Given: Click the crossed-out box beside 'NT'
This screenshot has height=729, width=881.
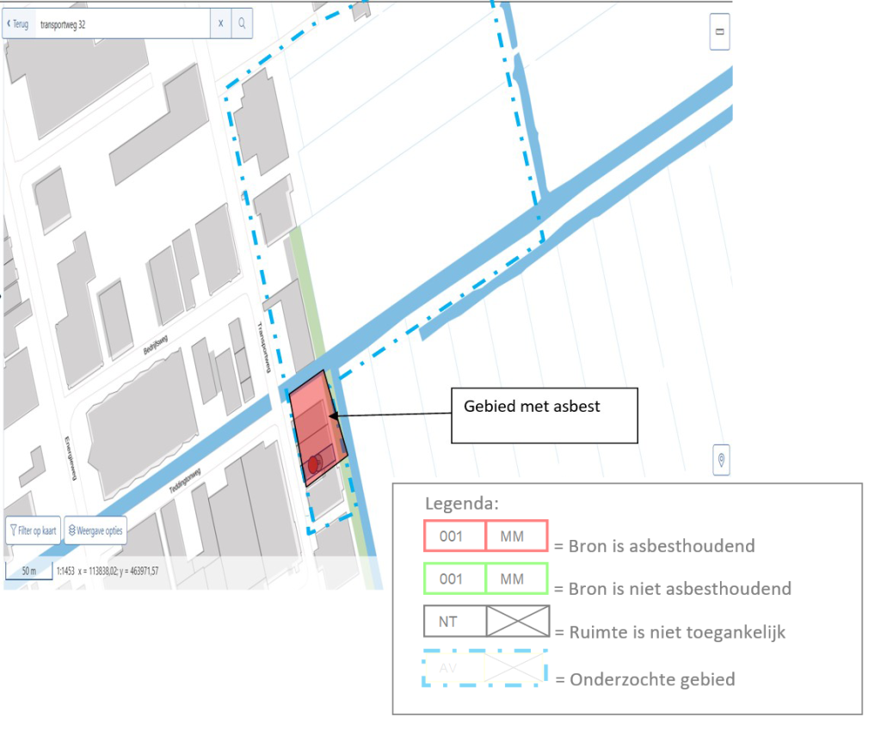Looking at the screenshot, I should click(x=517, y=622).
